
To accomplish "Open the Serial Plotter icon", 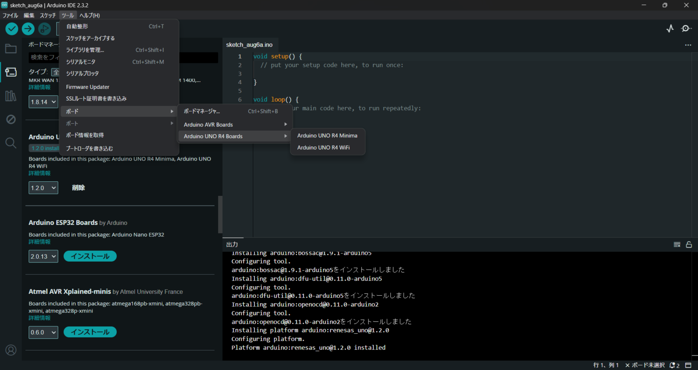I will (x=670, y=29).
